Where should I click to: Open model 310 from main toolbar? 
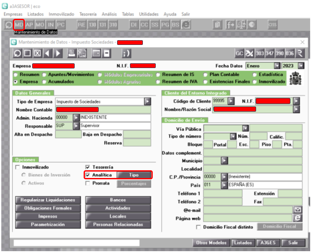113,25
